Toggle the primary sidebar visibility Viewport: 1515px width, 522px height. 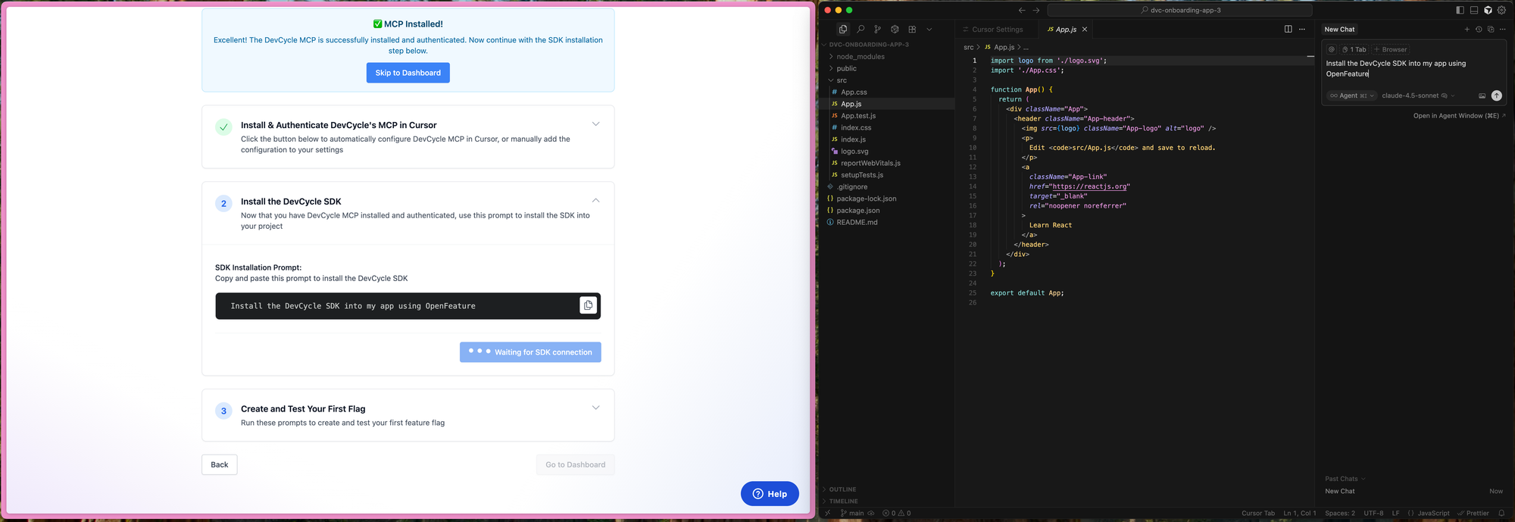point(1460,11)
